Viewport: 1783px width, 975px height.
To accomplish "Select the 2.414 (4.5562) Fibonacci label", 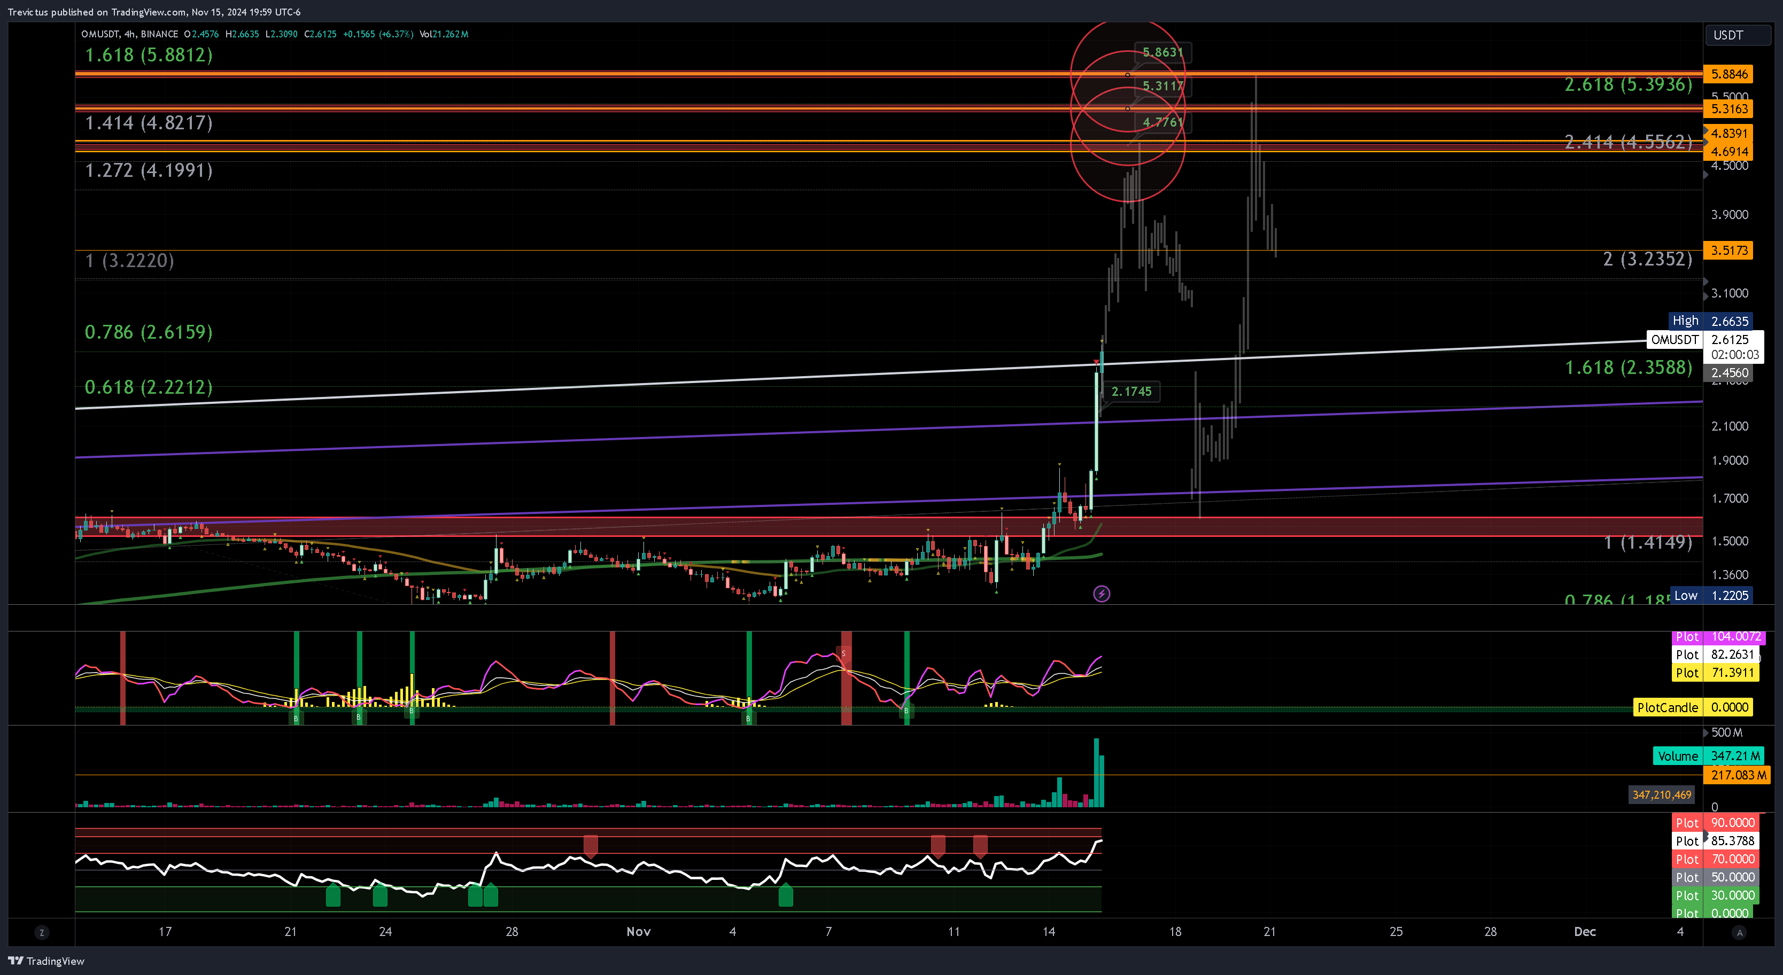I will coord(1628,142).
